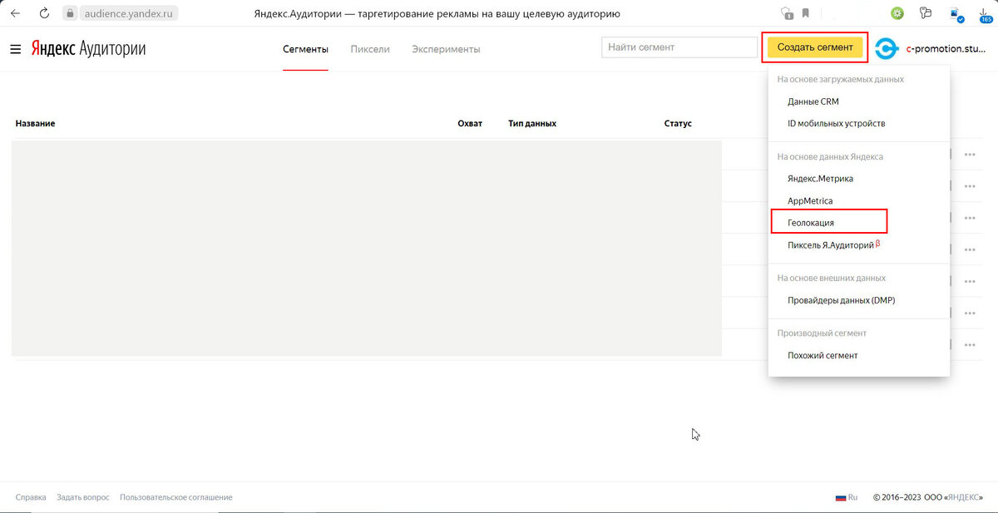998x513 pixels.
Task: Focus the Найти сегмент search field
Action: pyautogui.click(x=679, y=47)
